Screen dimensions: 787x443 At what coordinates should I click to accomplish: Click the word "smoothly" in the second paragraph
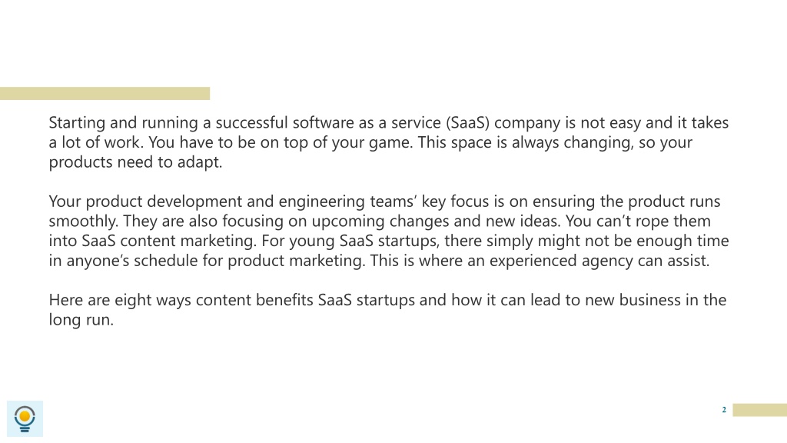(82, 221)
